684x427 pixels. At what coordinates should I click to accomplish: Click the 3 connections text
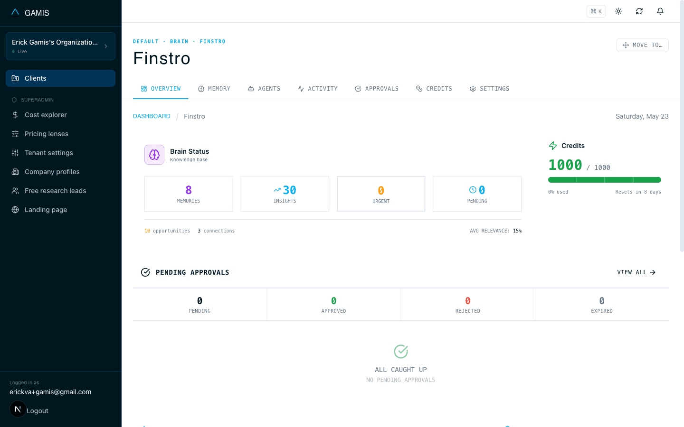216,231
